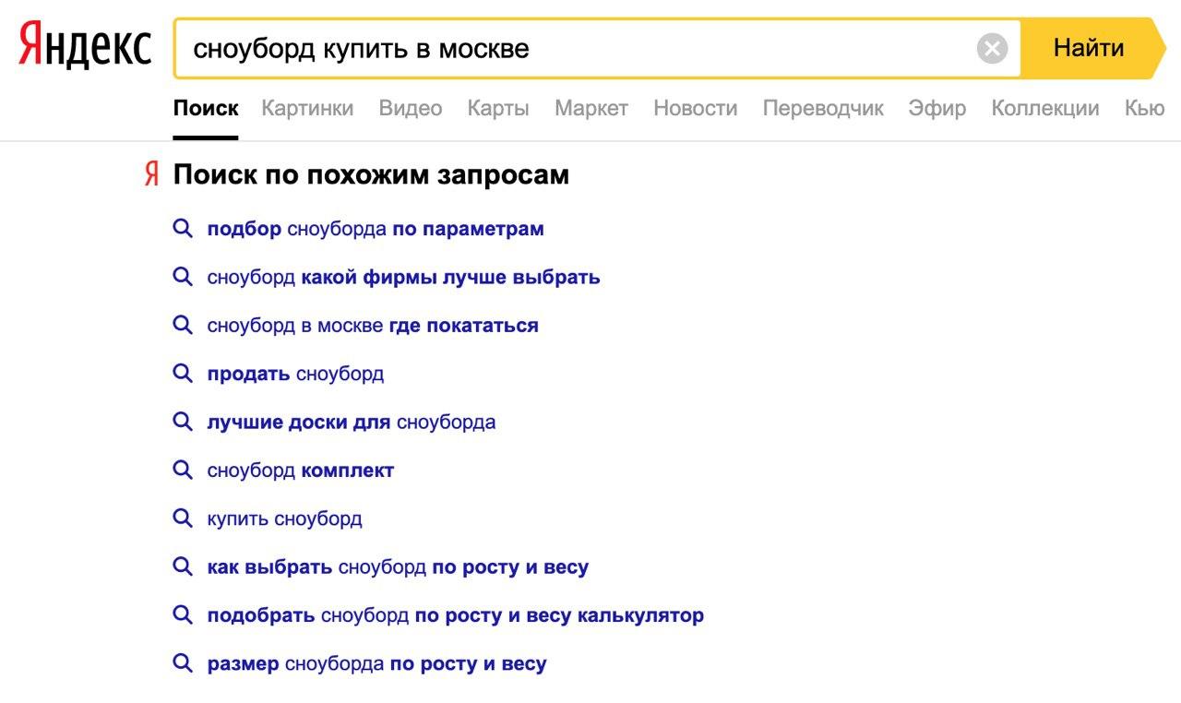The image size is (1181, 703).
Task: Select the Поиск tab
Action: [206, 109]
